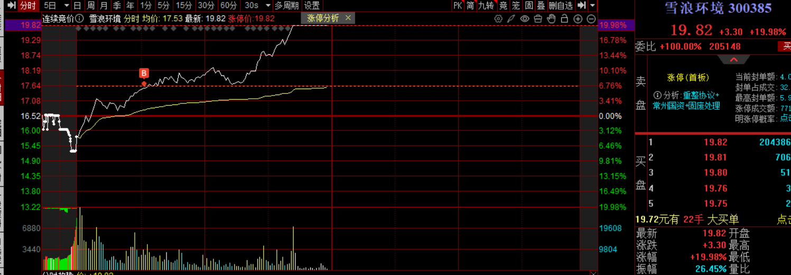Click the info icon beside 连续竞价
Viewport: 791px width, 275px height.
point(79,18)
